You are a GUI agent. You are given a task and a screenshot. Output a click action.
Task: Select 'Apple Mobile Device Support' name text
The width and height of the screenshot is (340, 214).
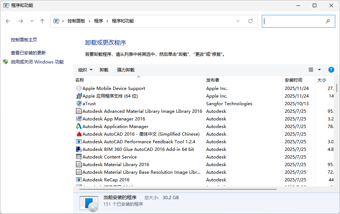tap(114, 88)
